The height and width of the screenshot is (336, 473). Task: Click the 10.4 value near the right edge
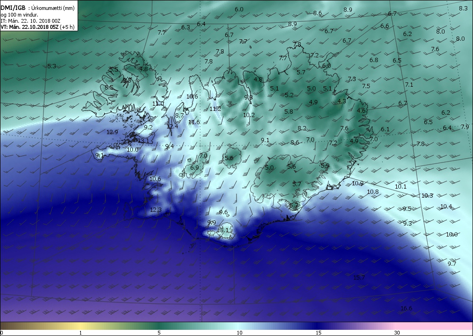tap(446, 206)
